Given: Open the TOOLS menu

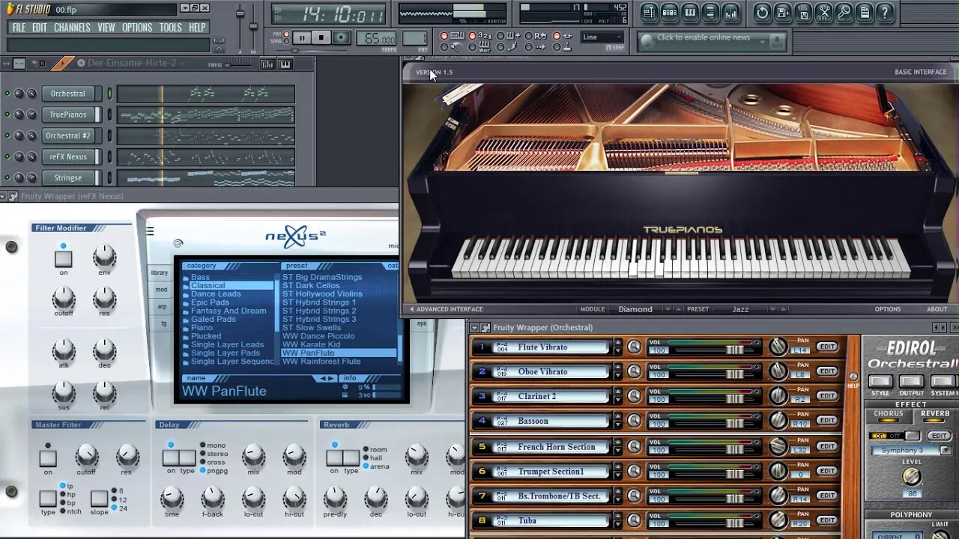Looking at the screenshot, I should coord(171,28).
